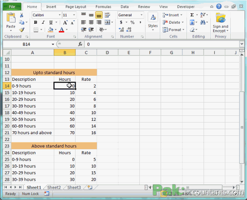Increase indent

[91, 30]
